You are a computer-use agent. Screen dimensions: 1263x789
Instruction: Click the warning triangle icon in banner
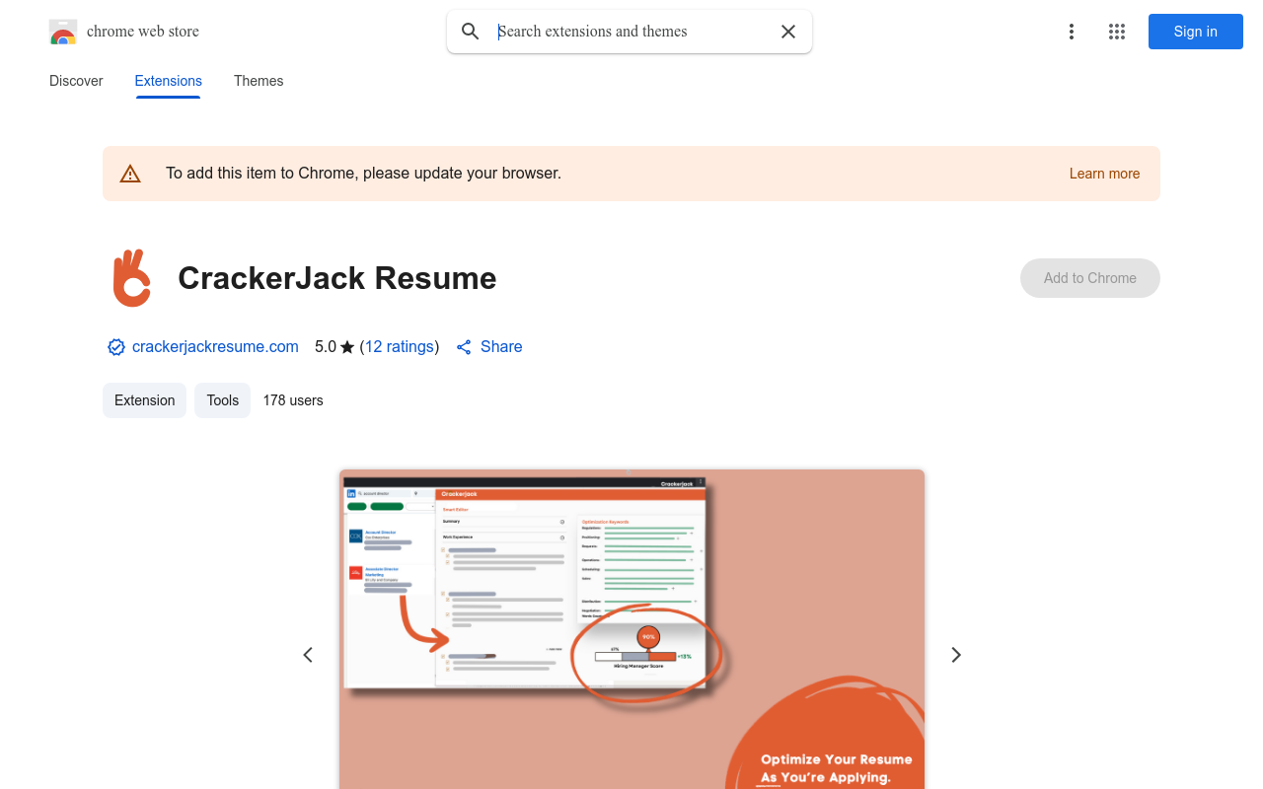[x=130, y=174]
